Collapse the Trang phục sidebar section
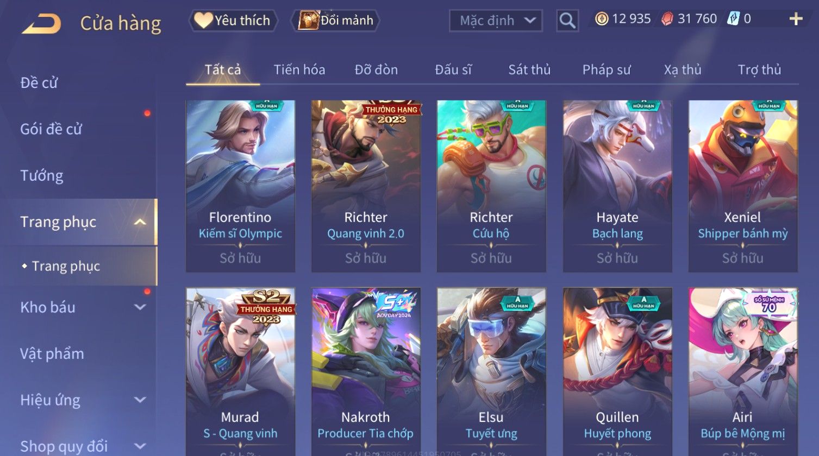Viewport: 819px width, 456px height. [x=140, y=222]
